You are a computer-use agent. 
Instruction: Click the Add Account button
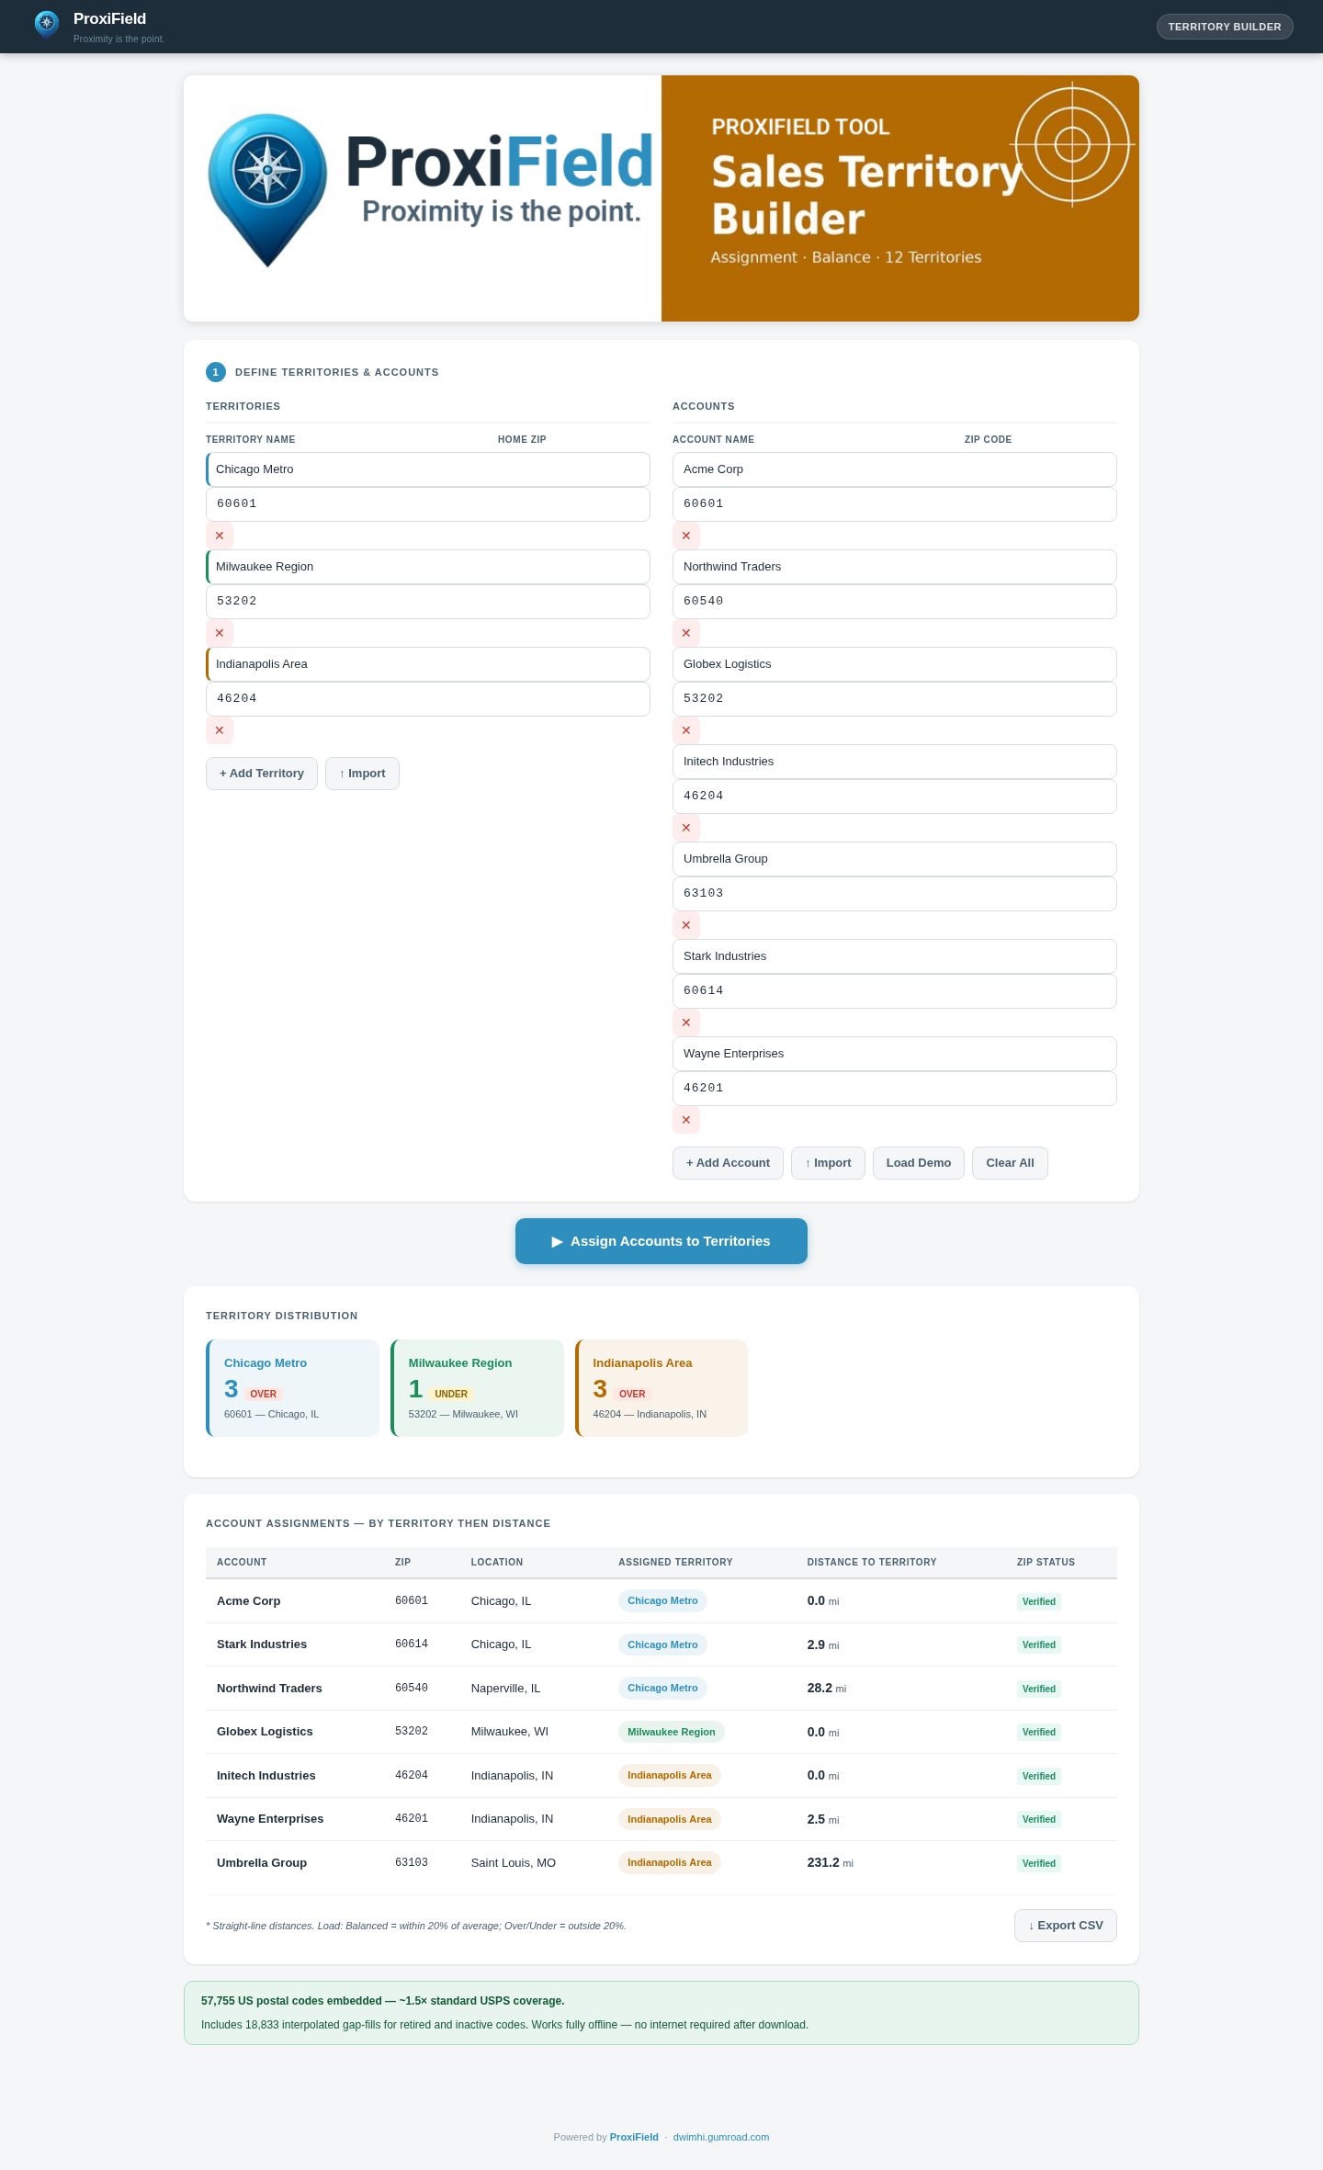pyautogui.click(x=728, y=1163)
